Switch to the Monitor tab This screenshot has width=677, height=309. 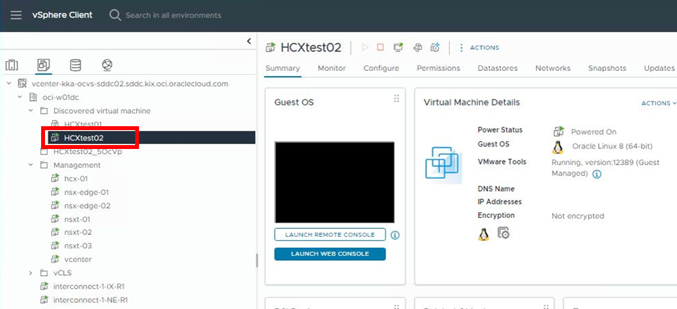(331, 68)
